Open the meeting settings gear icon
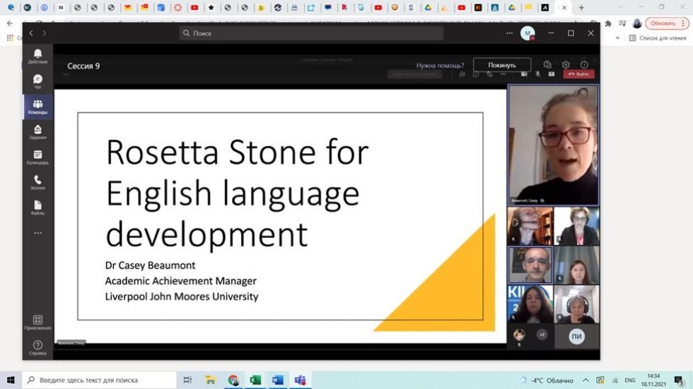Image resolution: width=693 pixels, height=389 pixels. (x=566, y=65)
